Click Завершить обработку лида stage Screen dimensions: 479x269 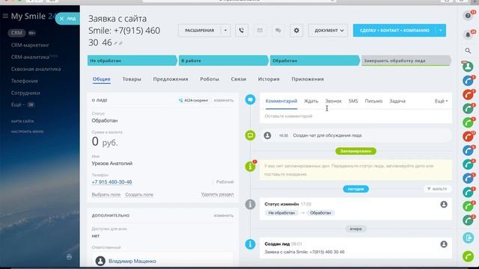point(406,61)
